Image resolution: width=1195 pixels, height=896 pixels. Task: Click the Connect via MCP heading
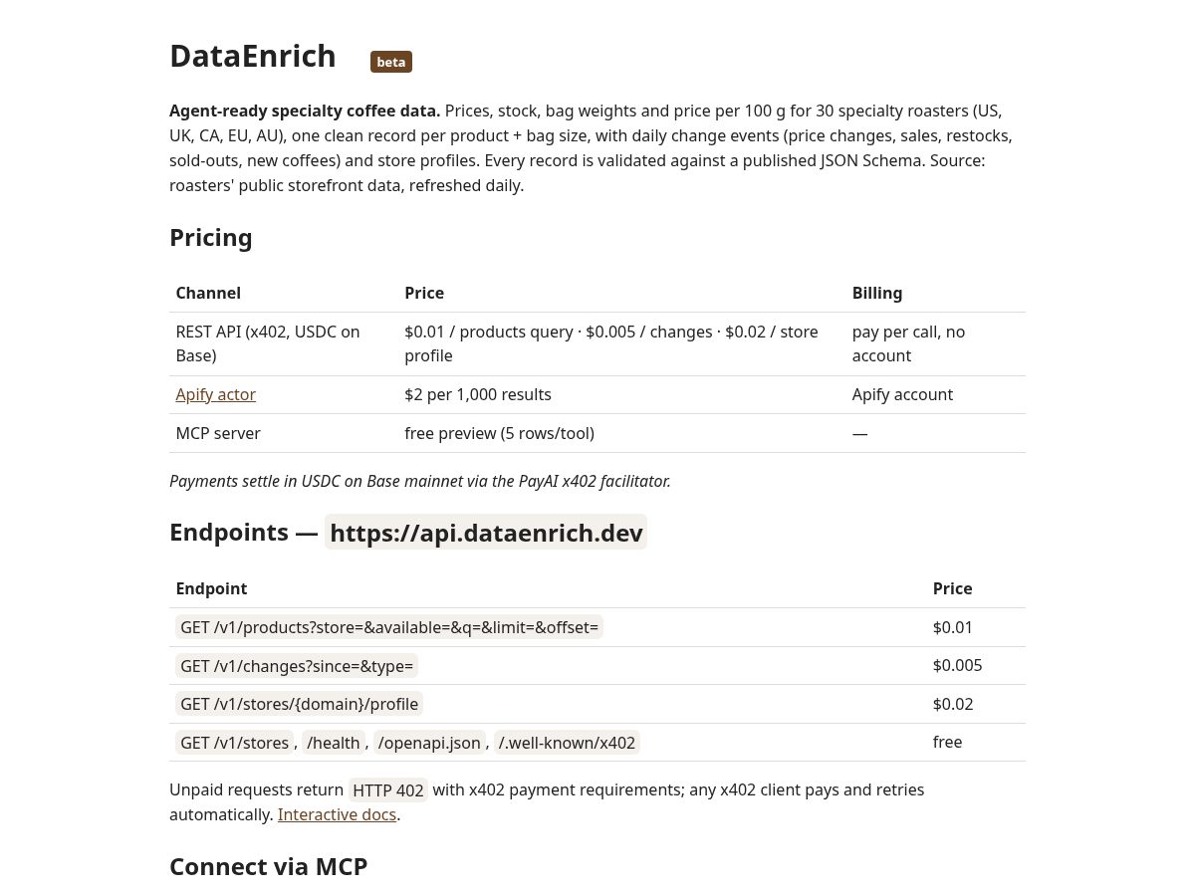click(x=269, y=866)
